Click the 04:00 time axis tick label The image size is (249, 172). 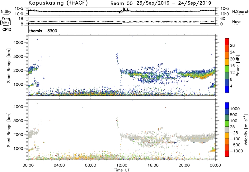click(x=59, y=165)
